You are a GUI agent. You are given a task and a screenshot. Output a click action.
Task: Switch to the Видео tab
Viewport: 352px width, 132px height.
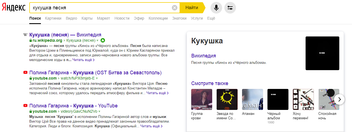[x=72, y=18]
